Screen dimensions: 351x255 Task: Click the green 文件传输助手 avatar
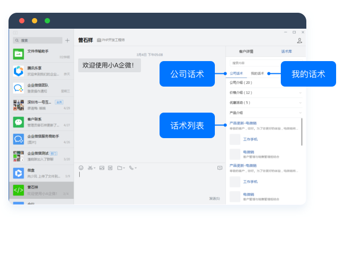pyautogui.click(x=19, y=54)
